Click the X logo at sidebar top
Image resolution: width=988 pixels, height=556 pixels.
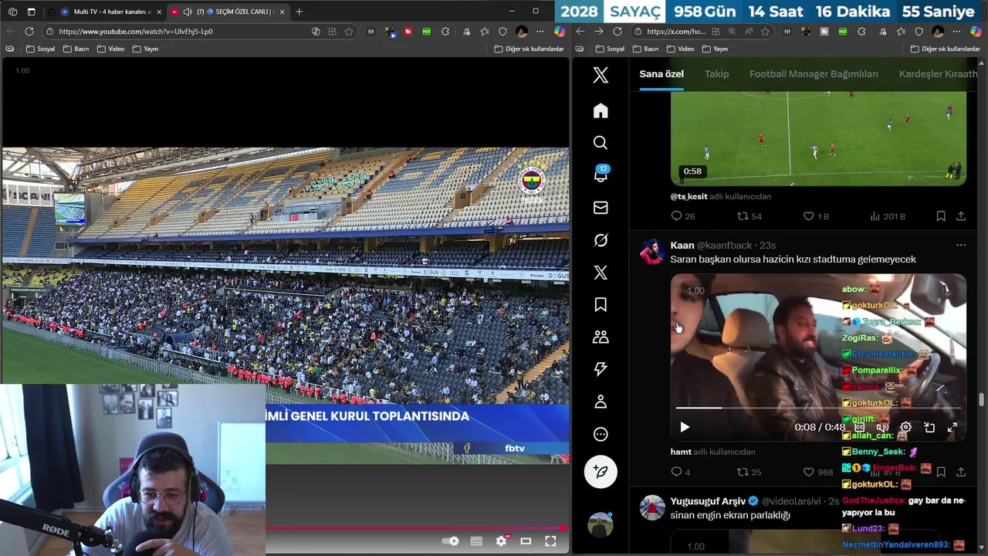[601, 75]
